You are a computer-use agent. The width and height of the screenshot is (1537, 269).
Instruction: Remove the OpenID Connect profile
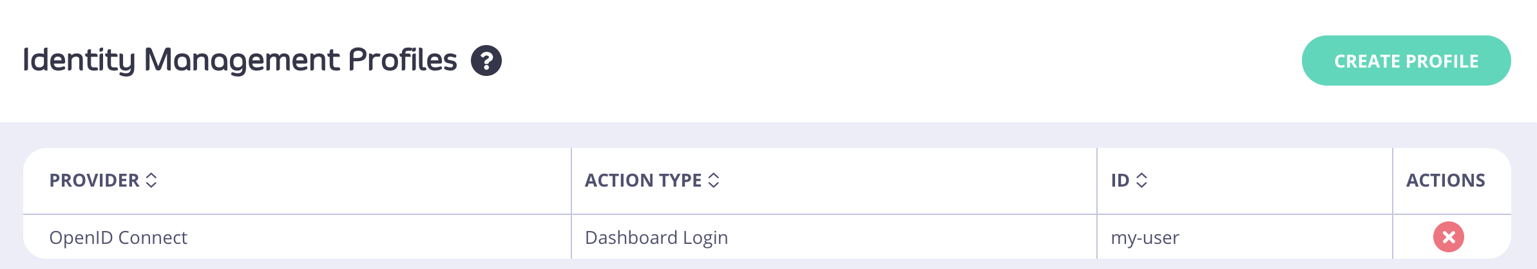click(1449, 237)
